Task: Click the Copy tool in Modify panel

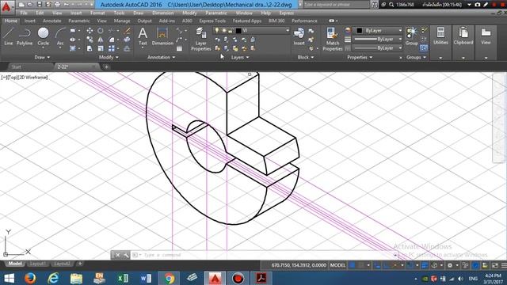Action: point(90,40)
